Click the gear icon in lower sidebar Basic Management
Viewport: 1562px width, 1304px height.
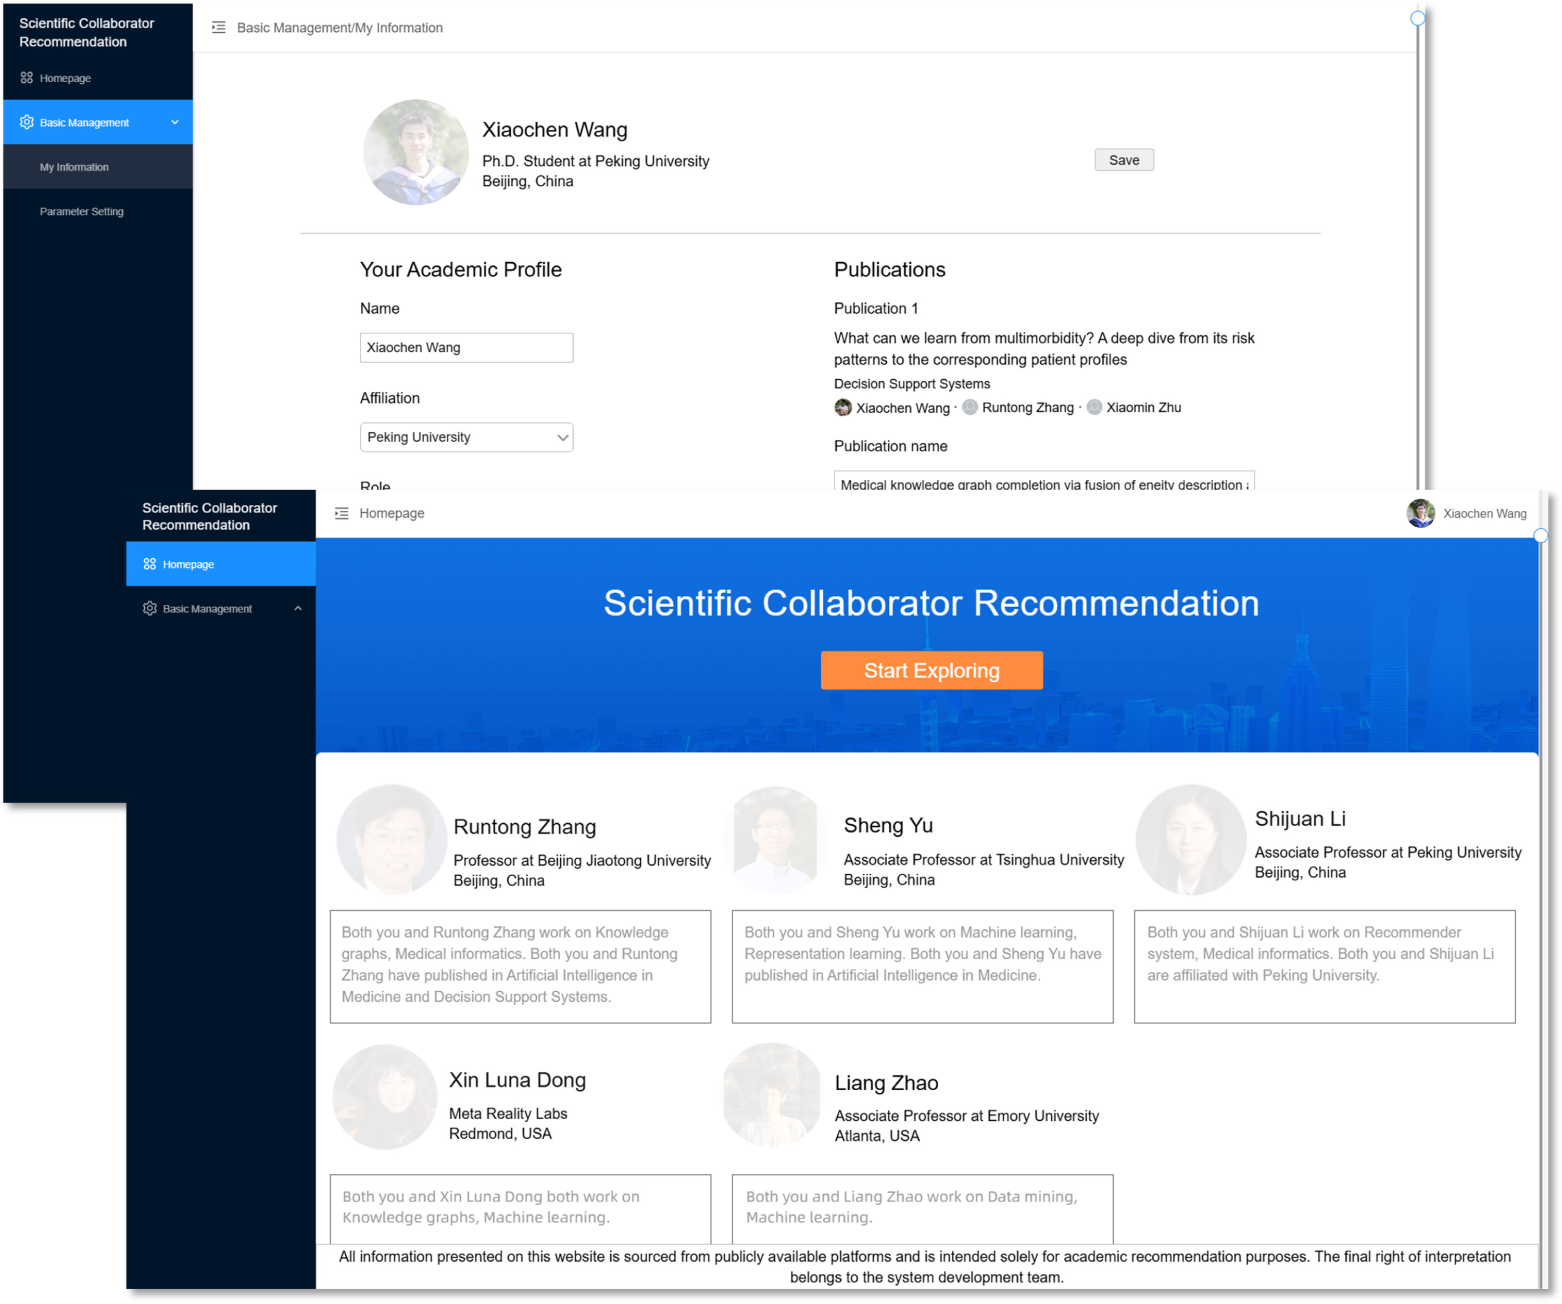(149, 608)
